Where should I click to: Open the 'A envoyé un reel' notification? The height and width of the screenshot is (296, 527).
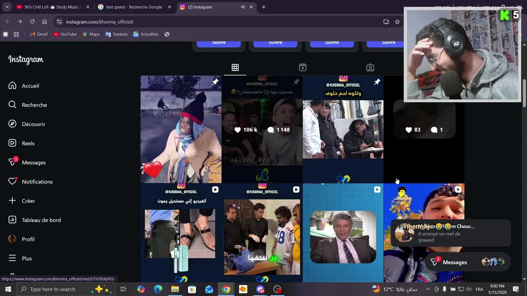[x=450, y=233]
